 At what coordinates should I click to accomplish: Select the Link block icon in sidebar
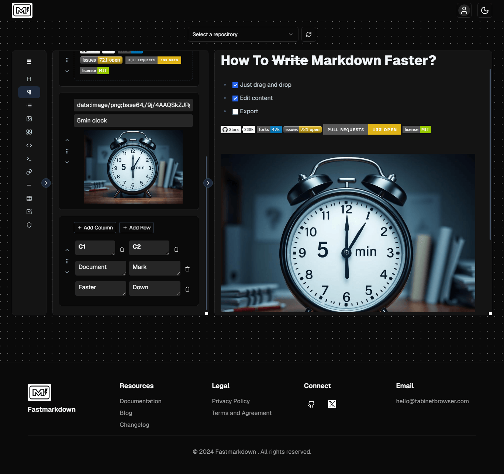29,172
